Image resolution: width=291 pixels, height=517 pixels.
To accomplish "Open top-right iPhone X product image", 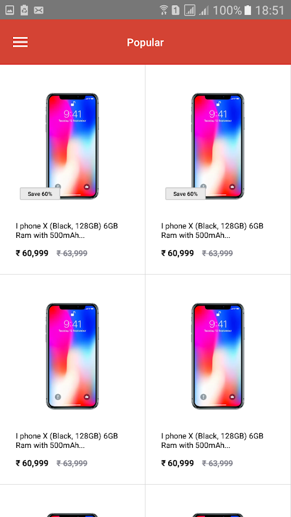I will (218, 146).
